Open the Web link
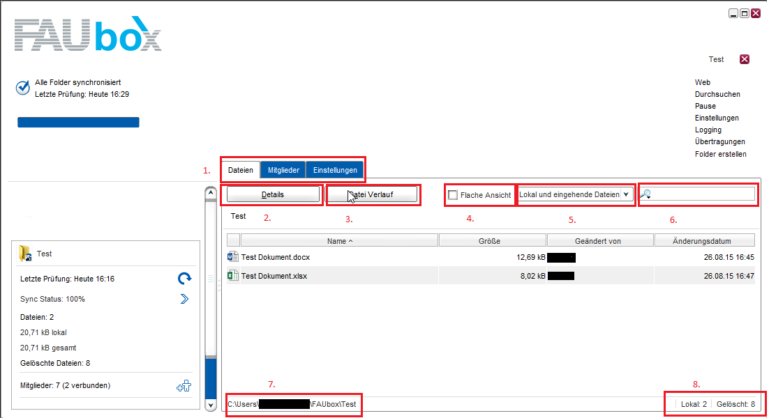This screenshot has width=769, height=418. pyautogui.click(x=702, y=82)
